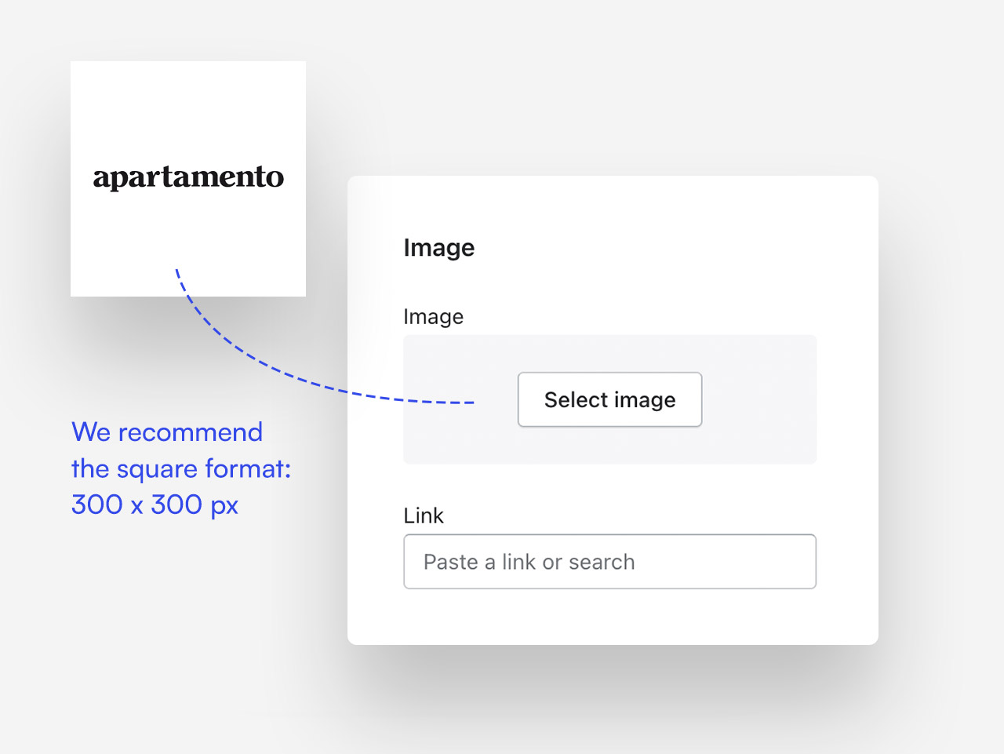1004x754 pixels.
Task: Click the word 'search' in link placeholder
Action: point(601,563)
